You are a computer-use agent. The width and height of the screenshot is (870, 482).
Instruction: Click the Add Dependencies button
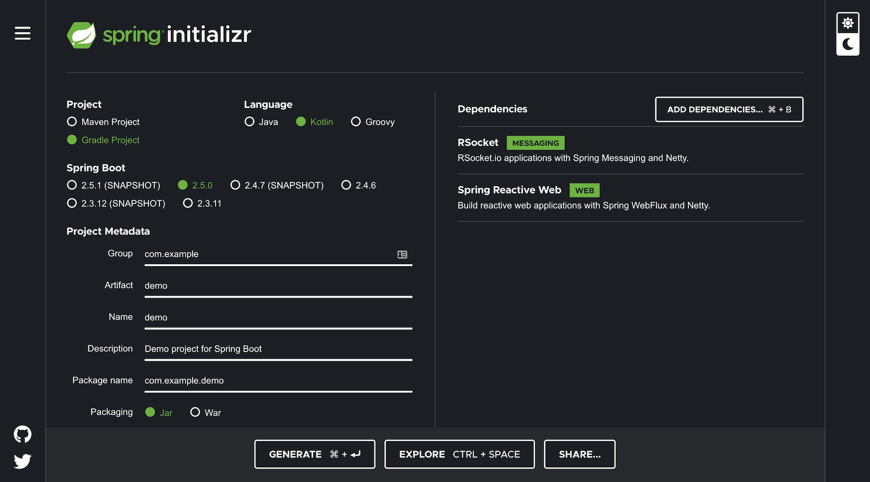pyautogui.click(x=729, y=109)
